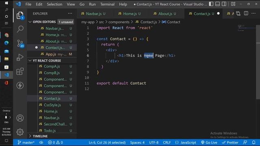Click the Open Changes compare icon
This screenshot has height=146, width=260.
coord(238,13)
